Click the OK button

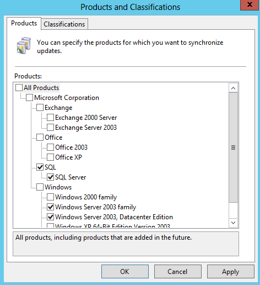click(x=125, y=271)
